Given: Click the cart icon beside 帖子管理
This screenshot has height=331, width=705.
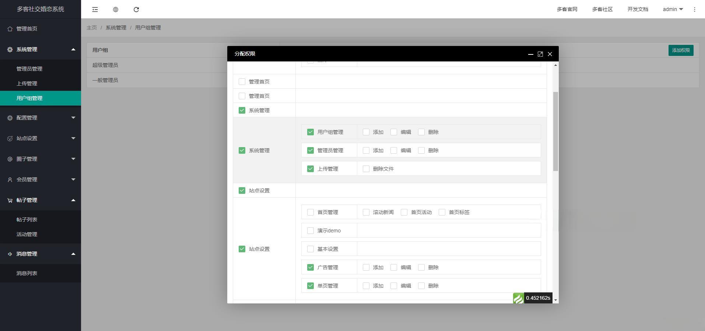Looking at the screenshot, I should [10, 200].
